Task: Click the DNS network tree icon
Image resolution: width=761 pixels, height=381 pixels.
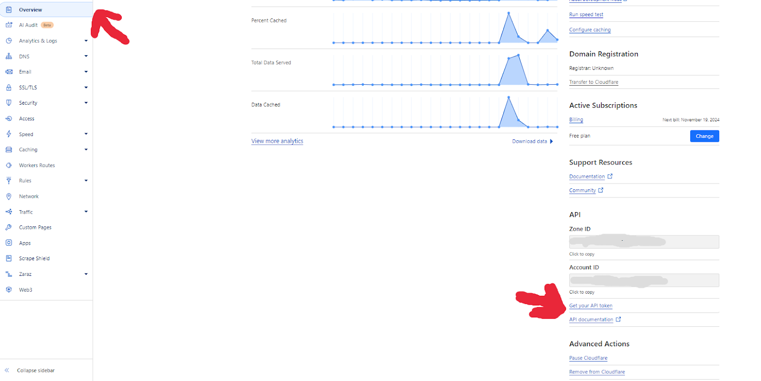Action: point(9,56)
